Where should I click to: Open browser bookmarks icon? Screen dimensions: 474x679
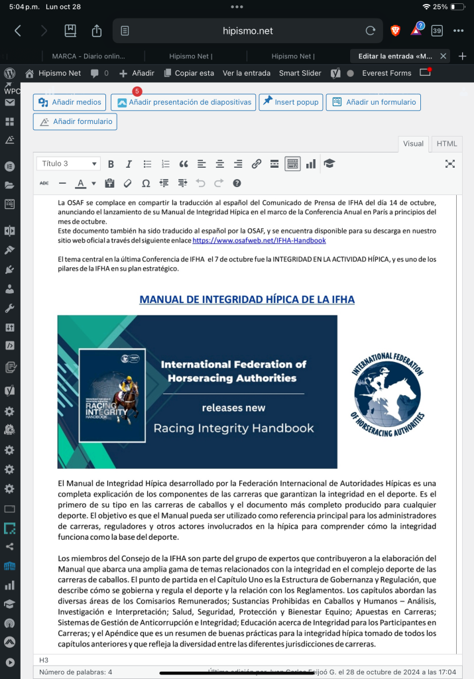(70, 31)
